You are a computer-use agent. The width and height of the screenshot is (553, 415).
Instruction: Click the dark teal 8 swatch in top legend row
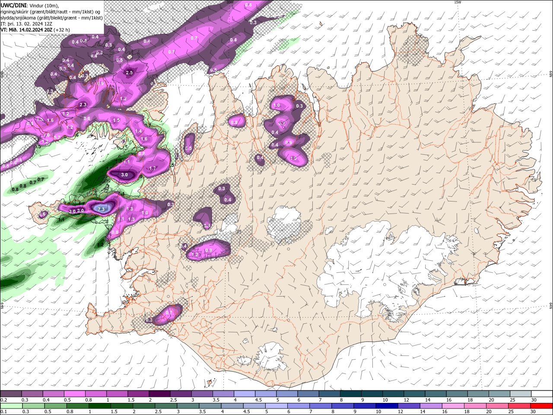350,394
